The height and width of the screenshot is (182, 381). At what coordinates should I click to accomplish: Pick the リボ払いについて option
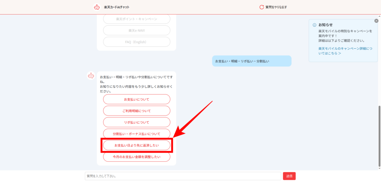pos(137,122)
